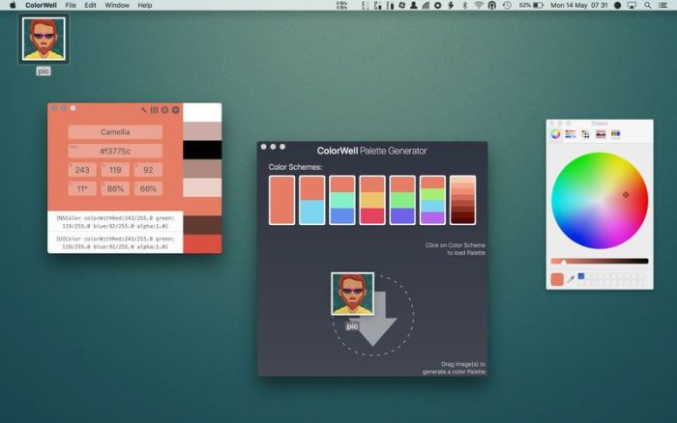Open the File menu
This screenshot has height=423, width=677.
(x=71, y=5)
